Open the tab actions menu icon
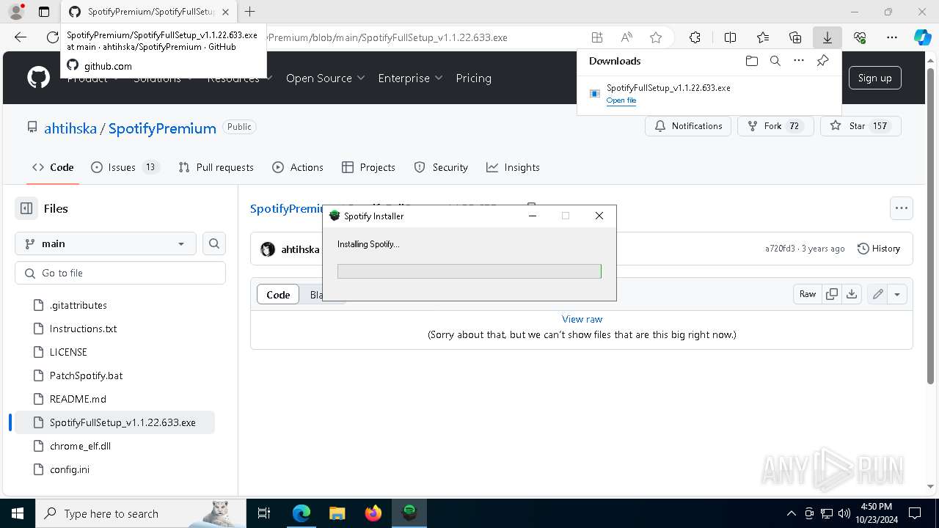This screenshot has width=939, height=528. 44,12
